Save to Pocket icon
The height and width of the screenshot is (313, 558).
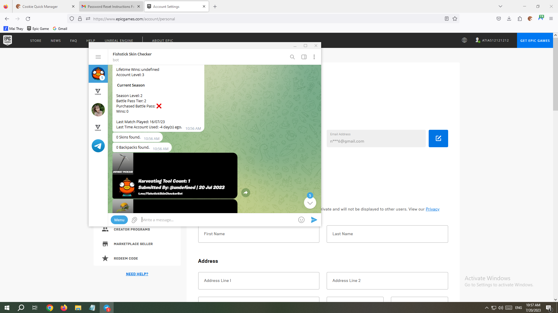[x=499, y=19]
